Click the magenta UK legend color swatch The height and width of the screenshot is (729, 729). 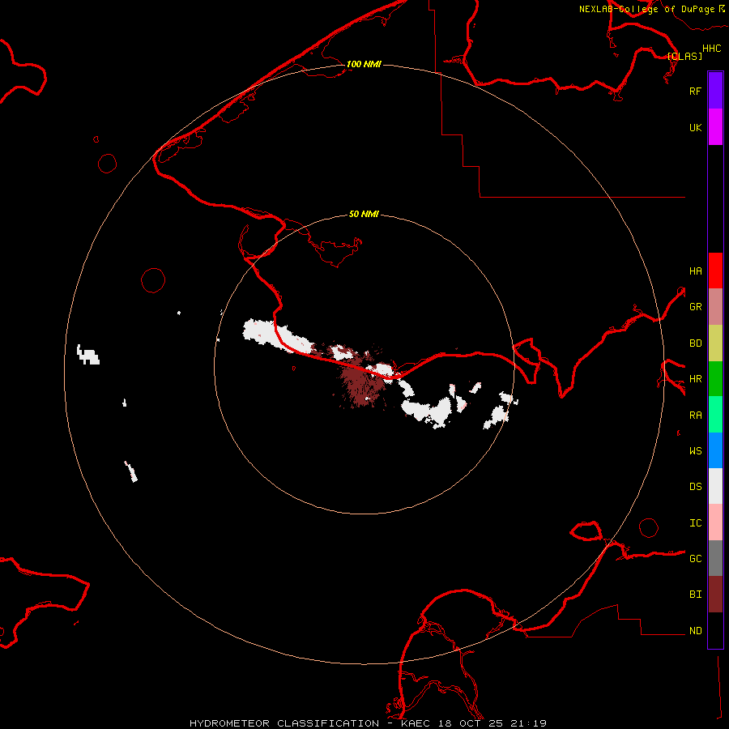(715, 127)
